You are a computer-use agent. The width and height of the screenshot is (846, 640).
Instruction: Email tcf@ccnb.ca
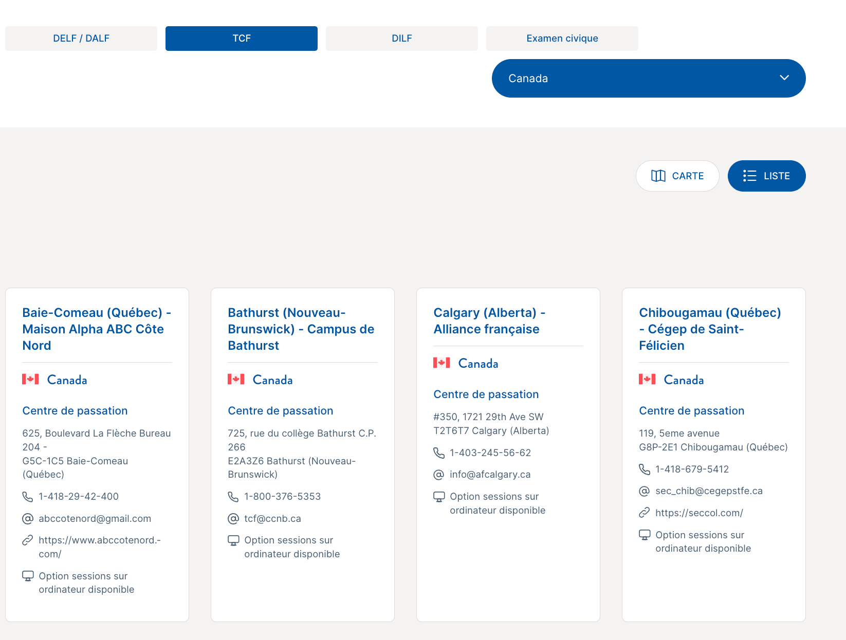point(273,519)
